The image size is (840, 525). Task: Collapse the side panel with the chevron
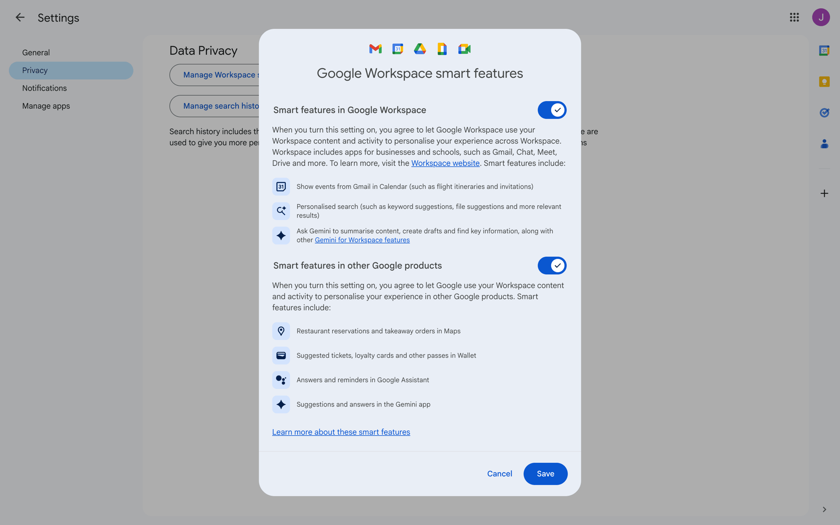824,509
